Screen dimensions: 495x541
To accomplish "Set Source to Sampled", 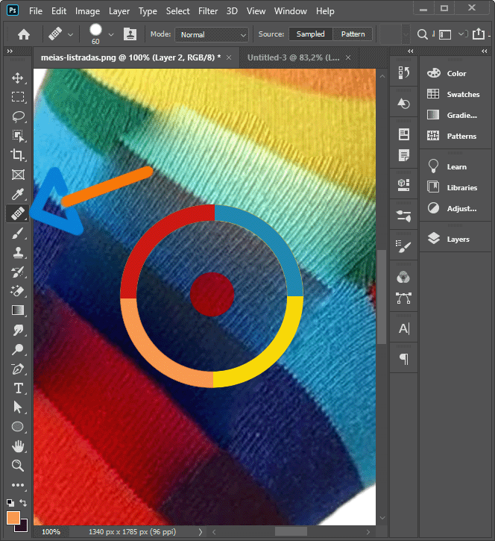I will [311, 34].
